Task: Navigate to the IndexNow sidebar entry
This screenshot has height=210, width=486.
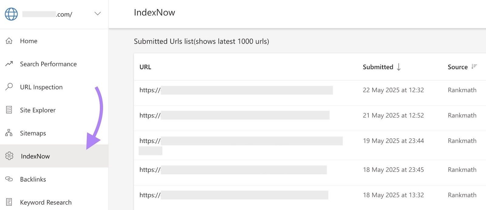Action: (x=35, y=156)
